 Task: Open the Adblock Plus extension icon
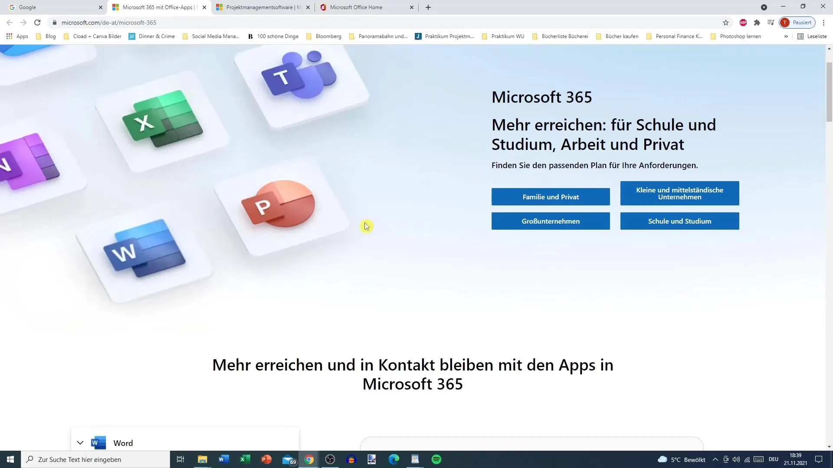pyautogui.click(x=743, y=23)
